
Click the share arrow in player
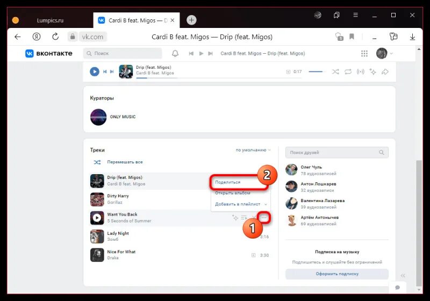pos(385,71)
